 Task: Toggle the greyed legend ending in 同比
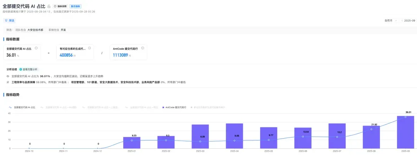point(141,107)
